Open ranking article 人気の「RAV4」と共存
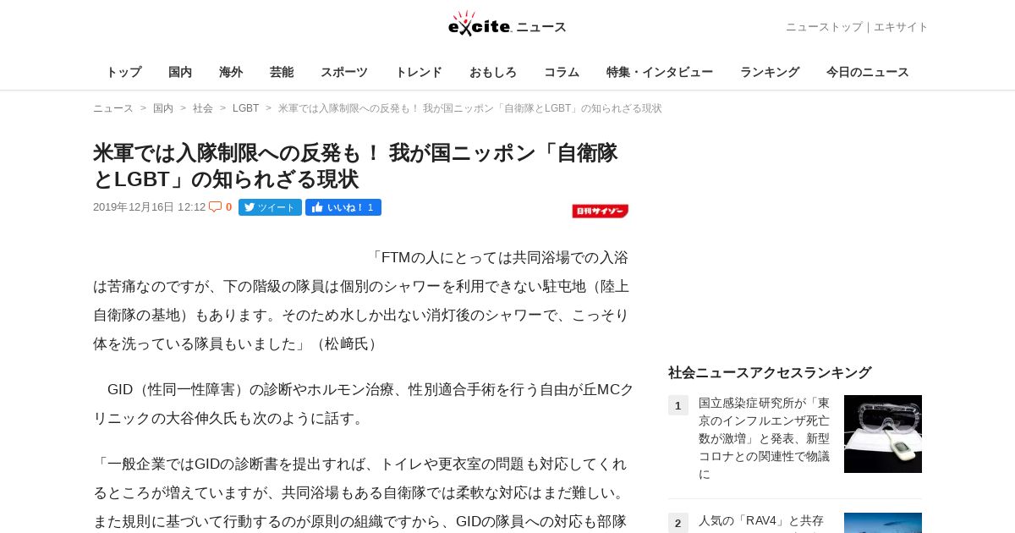 click(x=761, y=521)
